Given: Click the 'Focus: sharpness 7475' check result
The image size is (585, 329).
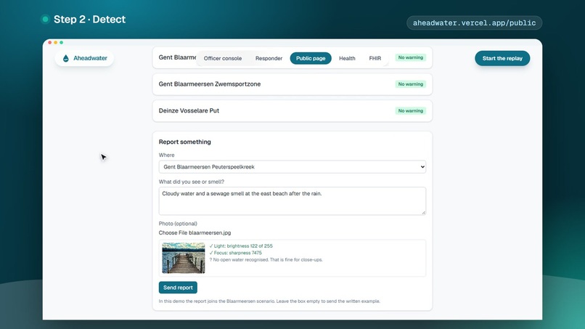Looking at the screenshot, I should (x=235, y=253).
